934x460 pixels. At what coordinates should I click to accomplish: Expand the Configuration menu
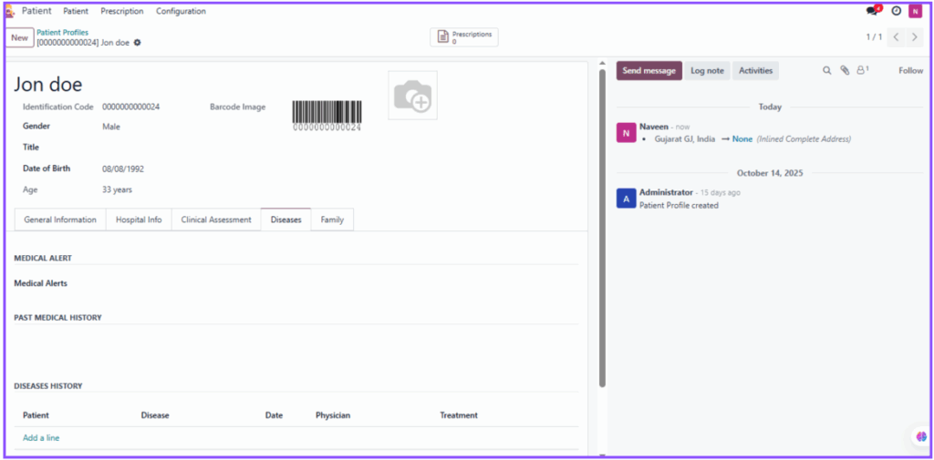click(x=181, y=11)
